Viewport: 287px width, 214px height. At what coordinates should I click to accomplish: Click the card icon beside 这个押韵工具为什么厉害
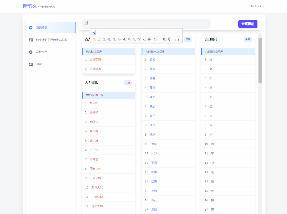(x=31, y=40)
